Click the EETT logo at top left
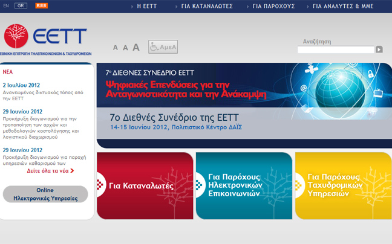 45,39
